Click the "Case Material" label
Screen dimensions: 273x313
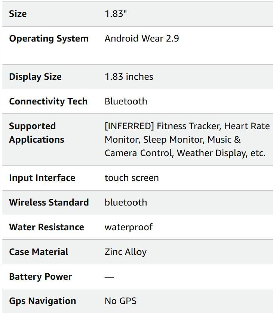point(39,252)
